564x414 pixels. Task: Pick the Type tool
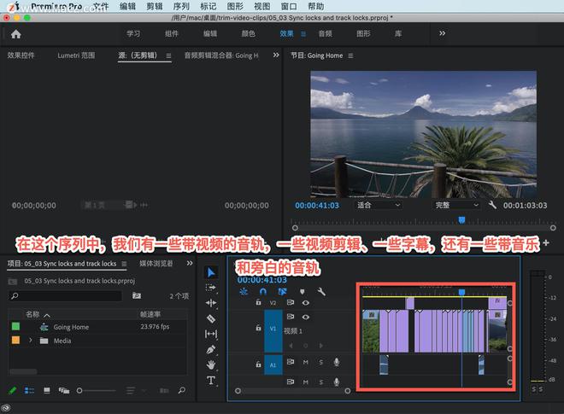click(211, 381)
